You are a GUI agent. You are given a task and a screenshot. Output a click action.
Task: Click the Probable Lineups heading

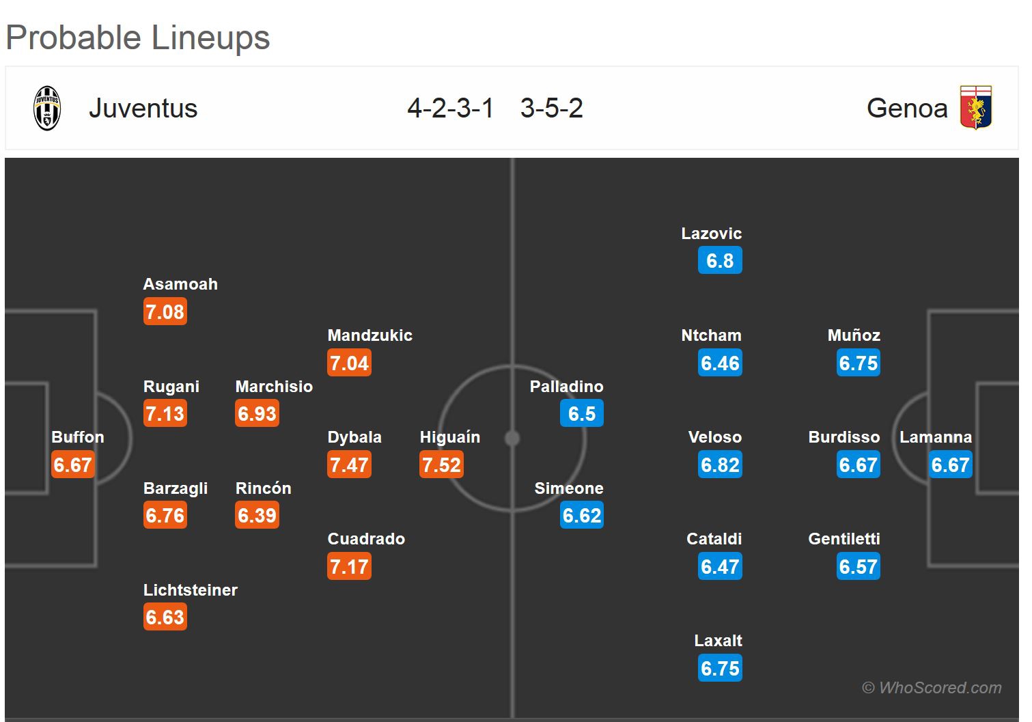pyautogui.click(x=138, y=38)
